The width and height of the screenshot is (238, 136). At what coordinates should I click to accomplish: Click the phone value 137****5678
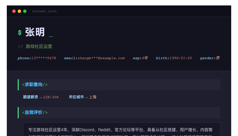click(44, 58)
